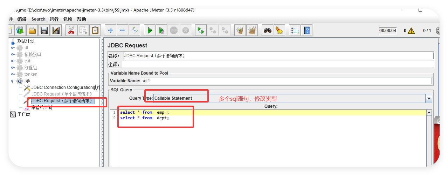Save the test plan with the floppy disk icon
Screen dimensions: 448x175
pyautogui.click(x=44, y=30)
